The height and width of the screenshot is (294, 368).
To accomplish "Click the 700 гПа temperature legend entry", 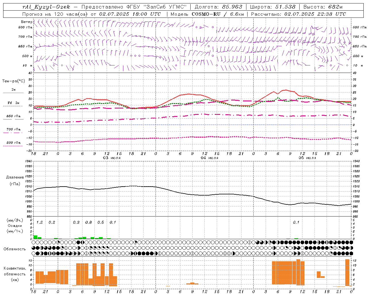I will pos(14,129).
